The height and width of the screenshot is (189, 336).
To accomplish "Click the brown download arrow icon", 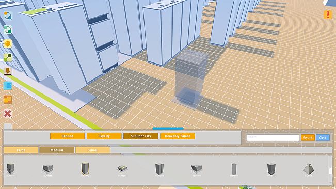I will (x=8, y=71).
